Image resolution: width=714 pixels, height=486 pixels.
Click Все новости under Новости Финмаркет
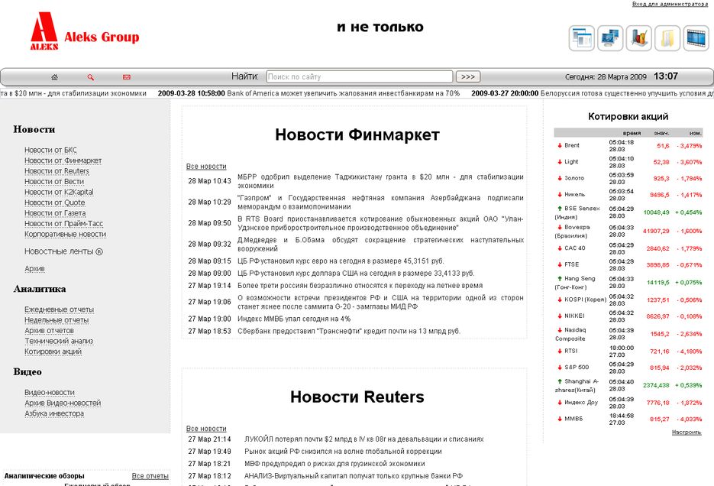(206, 167)
